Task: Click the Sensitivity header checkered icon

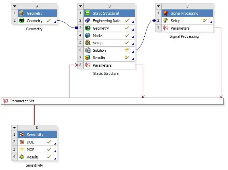Action: click(x=22, y=134)
